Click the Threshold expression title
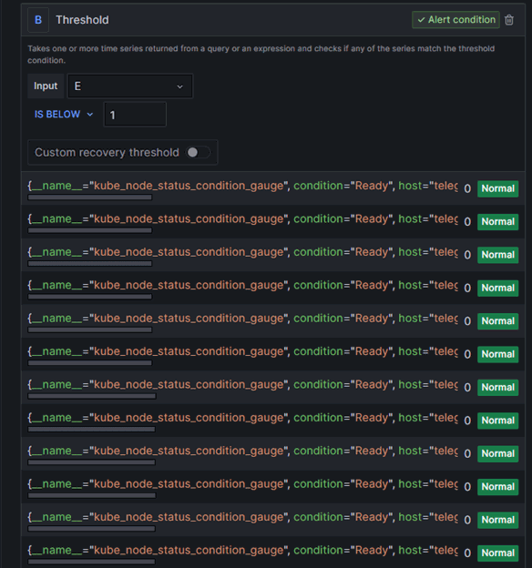The width and height of the screenshot is (532, 568). pos(82,20)
